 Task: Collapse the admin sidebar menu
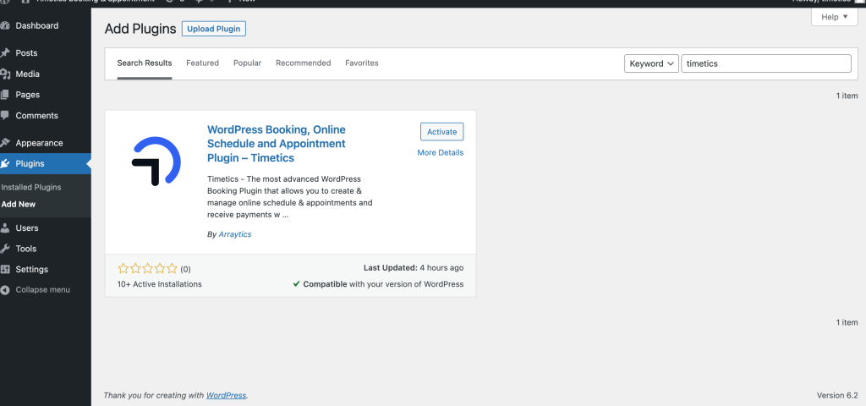[36, 289]
